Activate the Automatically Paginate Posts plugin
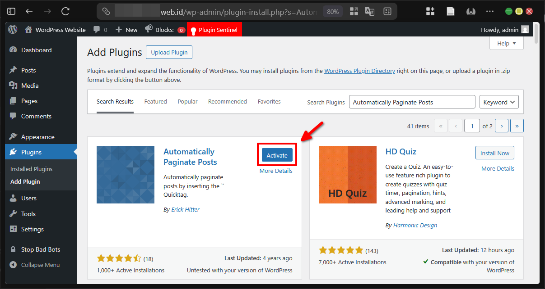Image resolution: width=545 pixels, height=289 pixels. point(277,154)
